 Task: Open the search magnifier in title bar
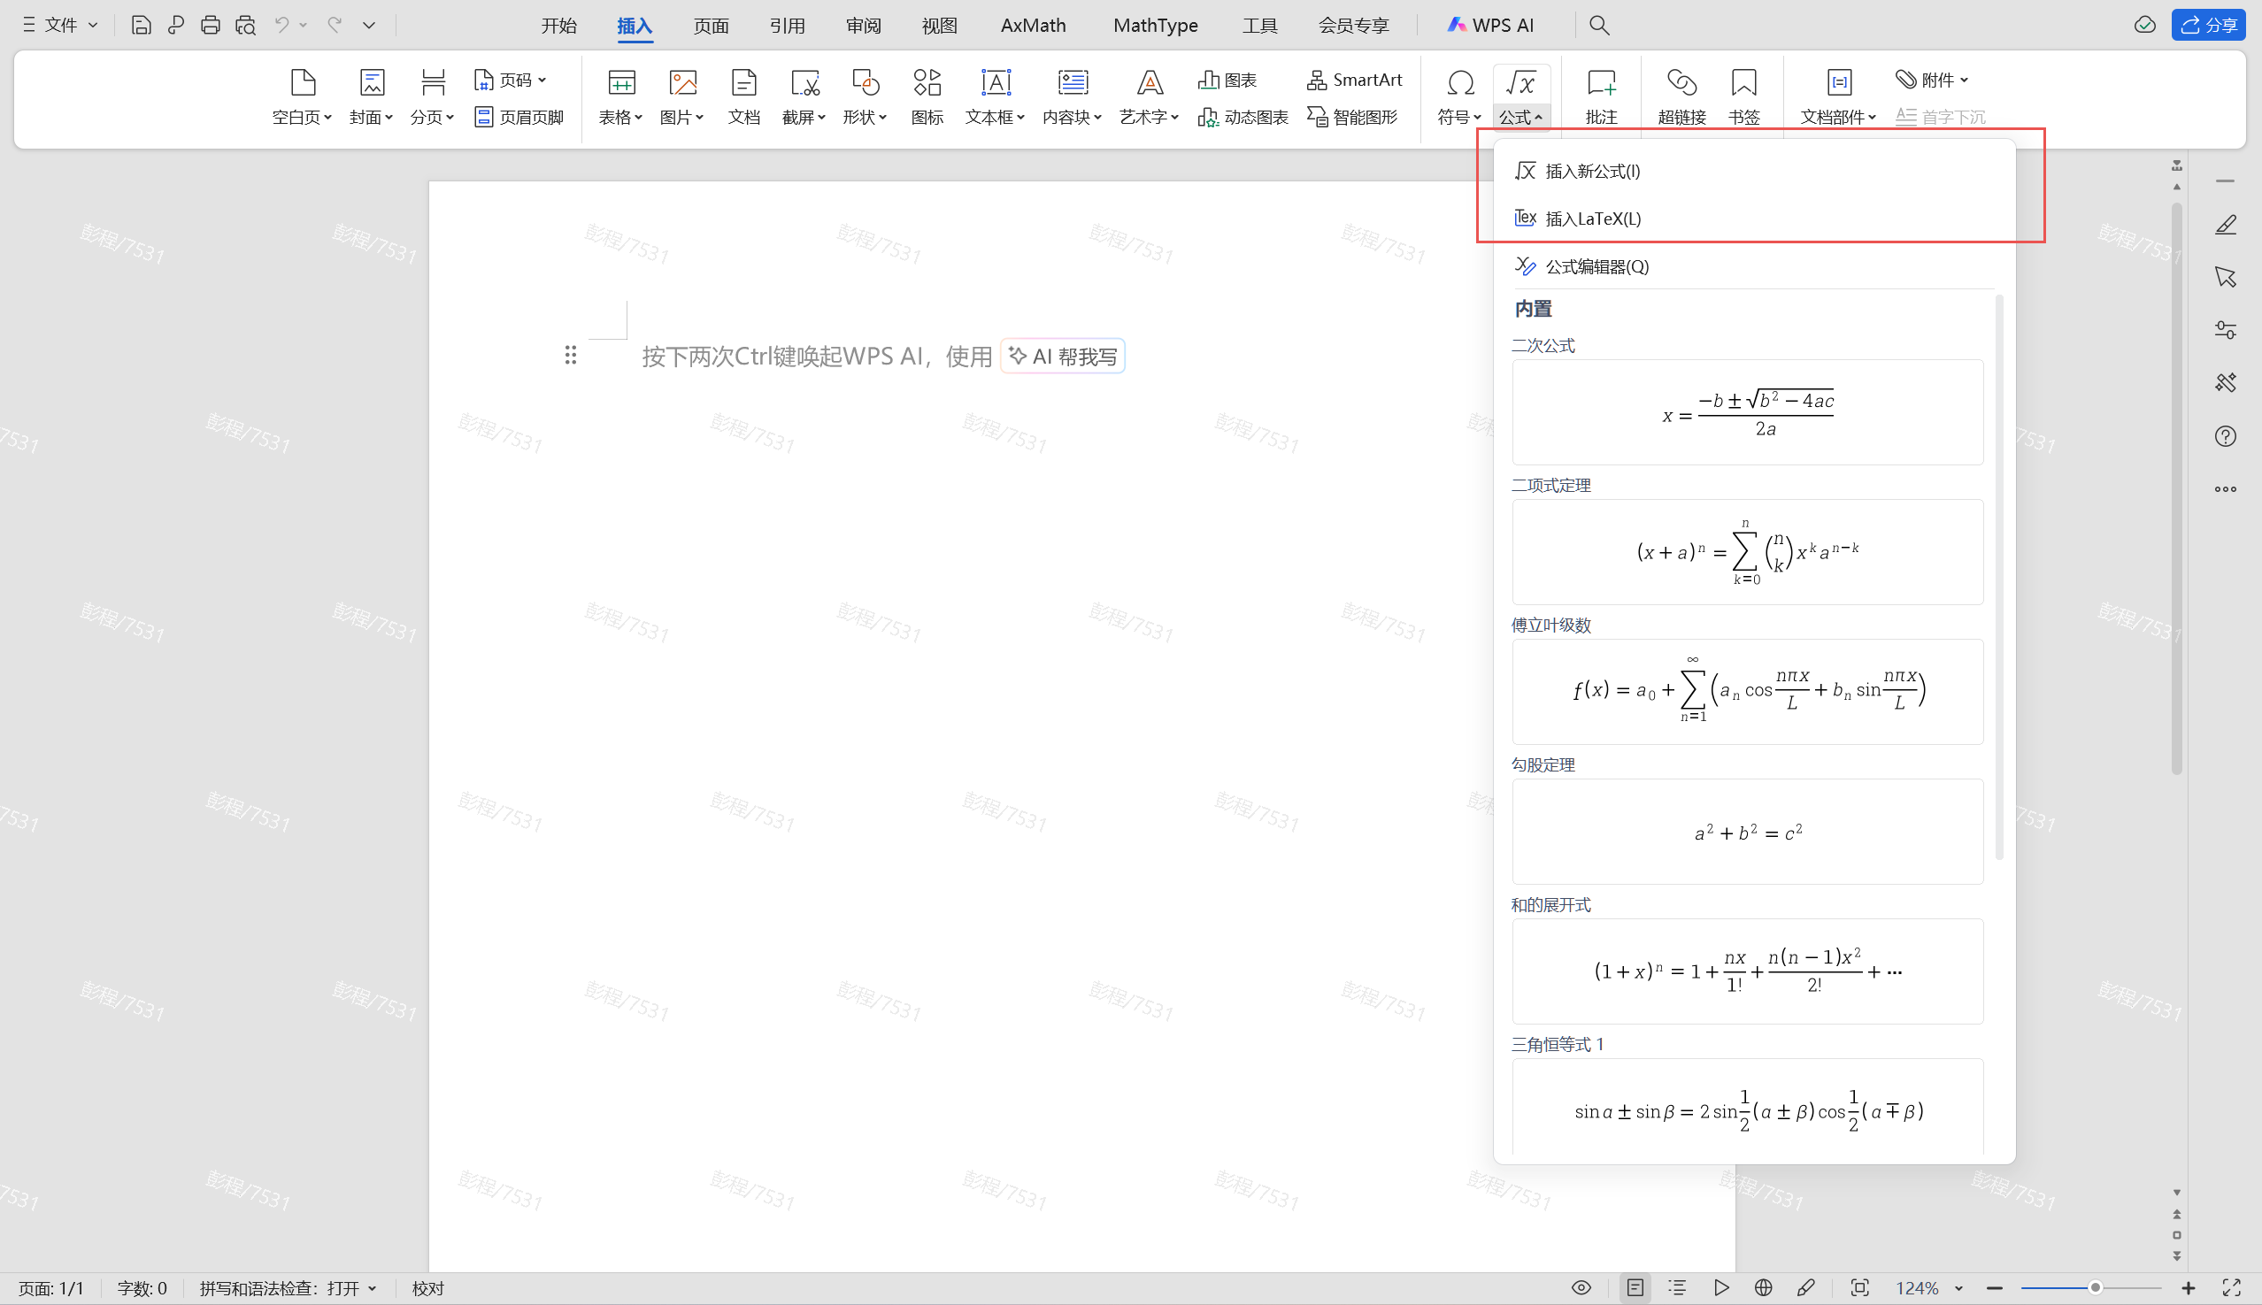coord(1598,25)
